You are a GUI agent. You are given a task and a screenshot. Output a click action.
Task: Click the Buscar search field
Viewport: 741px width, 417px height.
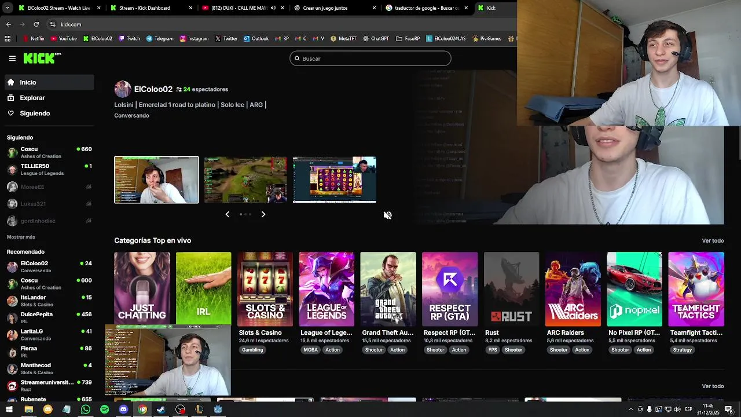pos(370,58)
